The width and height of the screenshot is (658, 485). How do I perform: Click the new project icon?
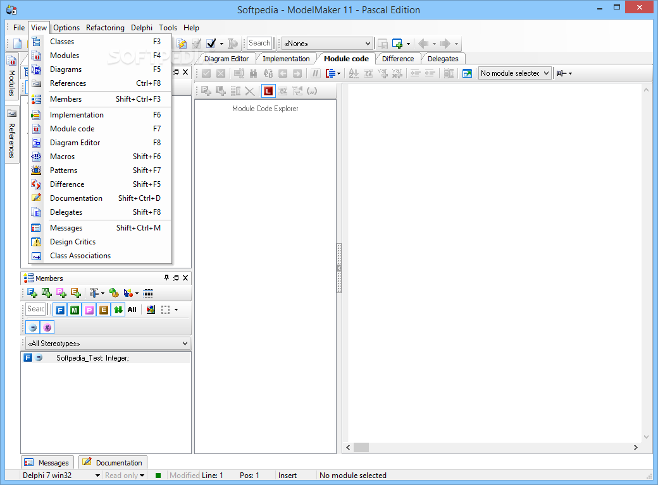pyautogui.click(x=17, y=44)
